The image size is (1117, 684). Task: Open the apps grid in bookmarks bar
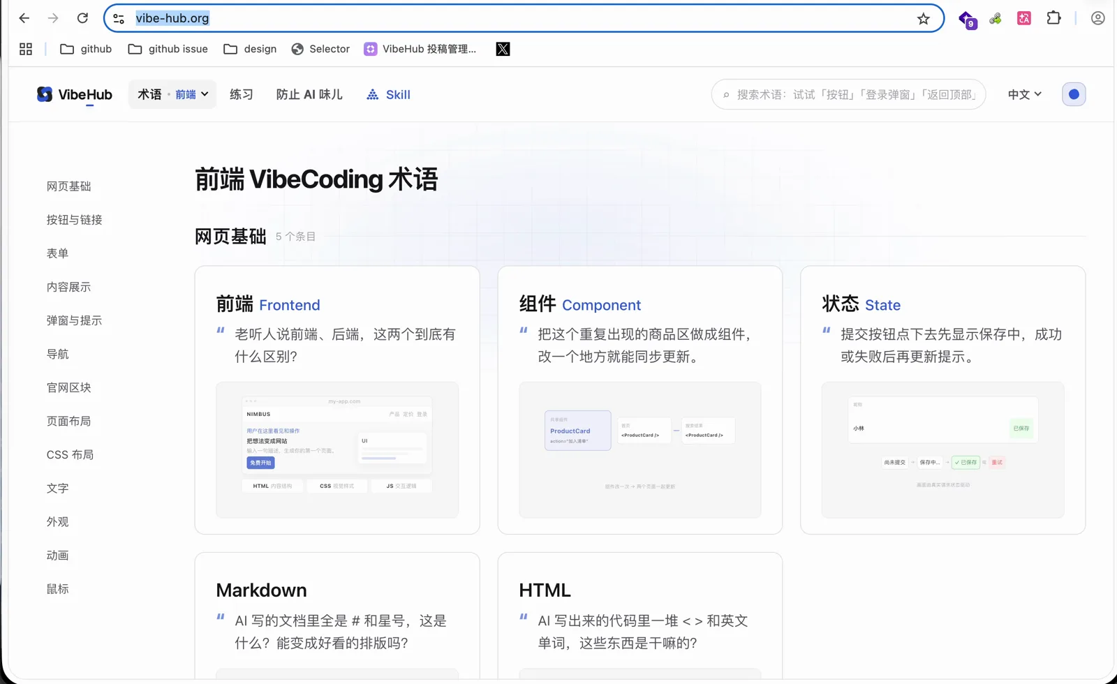[26, 49]
